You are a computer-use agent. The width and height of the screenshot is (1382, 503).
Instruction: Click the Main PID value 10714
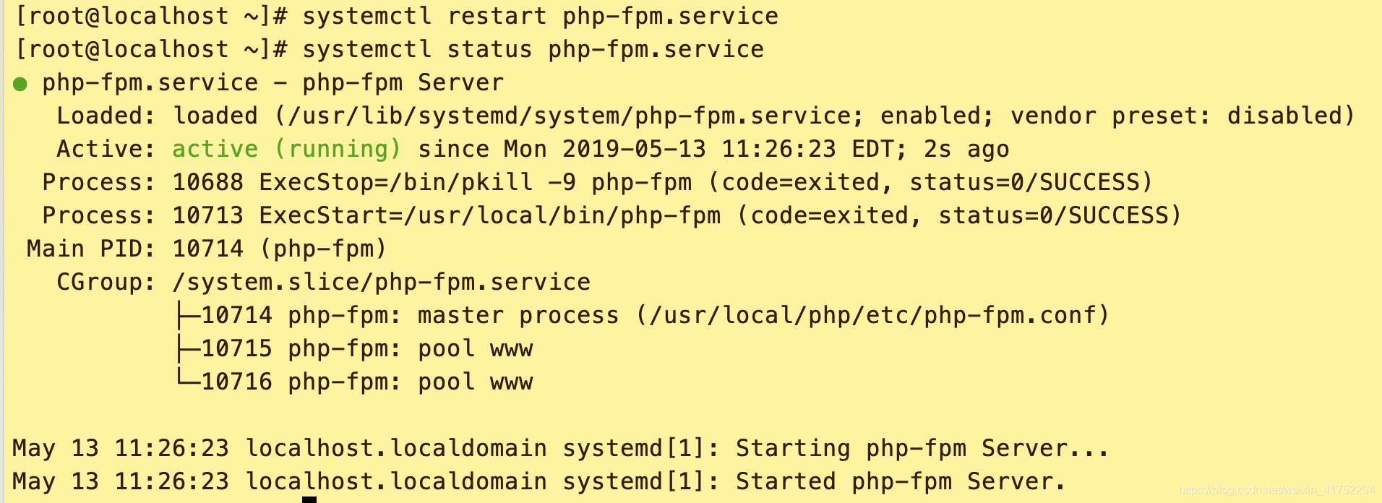207,249
